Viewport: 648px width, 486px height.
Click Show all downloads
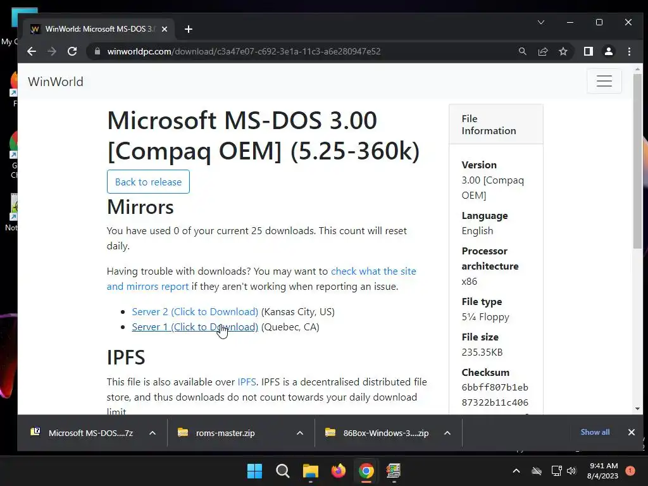(595, 432)
